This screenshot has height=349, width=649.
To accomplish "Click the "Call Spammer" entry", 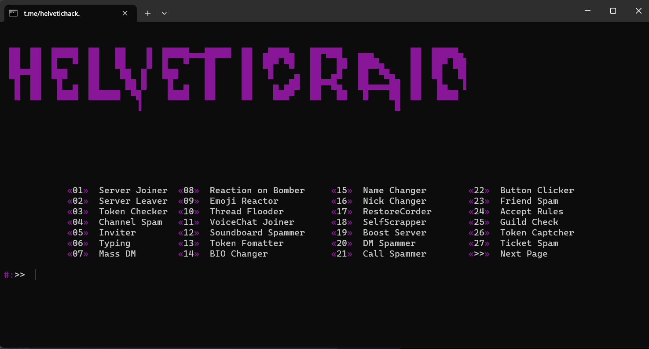I will point(395,254).
